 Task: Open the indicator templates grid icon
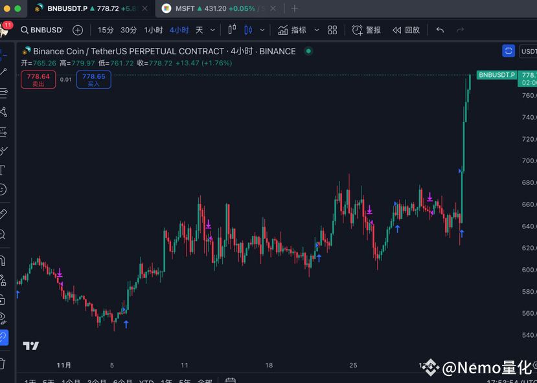[332, 30]
